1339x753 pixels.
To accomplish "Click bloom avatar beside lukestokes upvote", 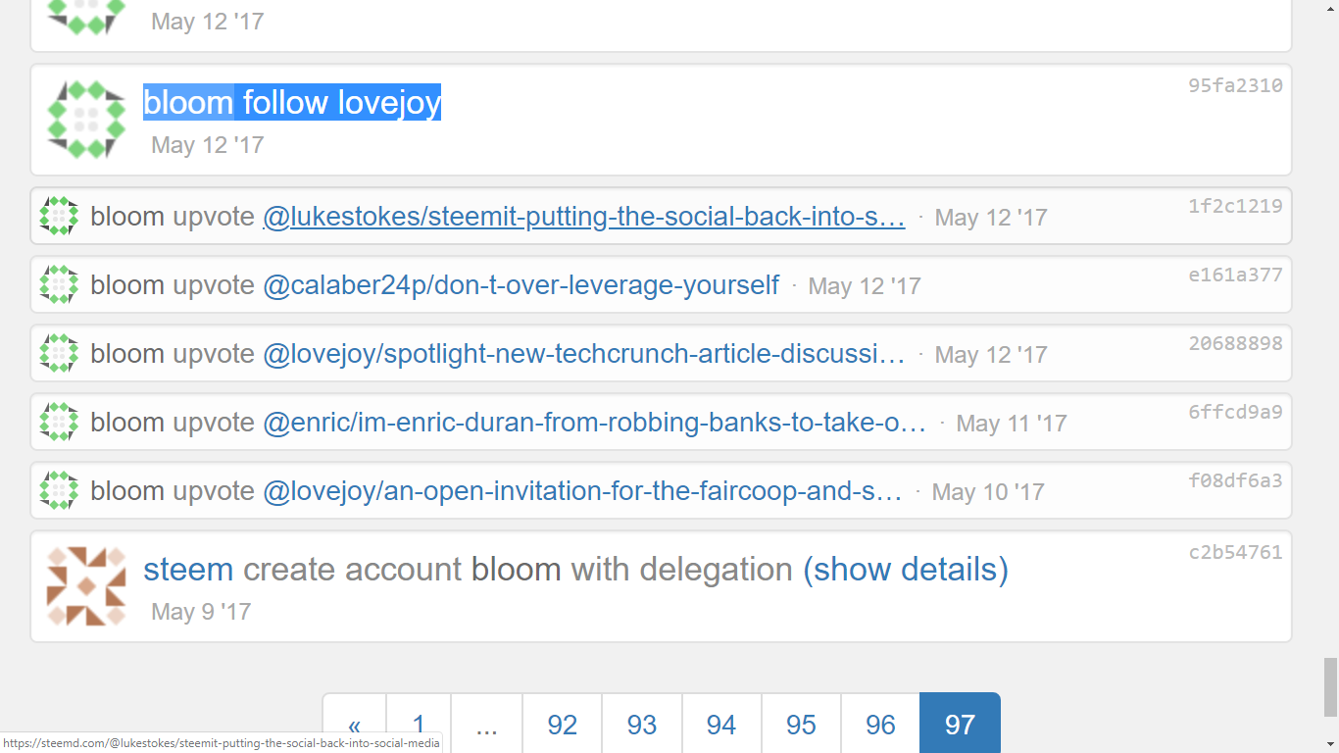I will coord(59,216).
